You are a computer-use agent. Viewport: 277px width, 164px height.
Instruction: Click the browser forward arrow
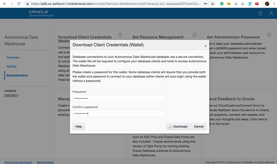pyautogui.click(x=12, y=3)
